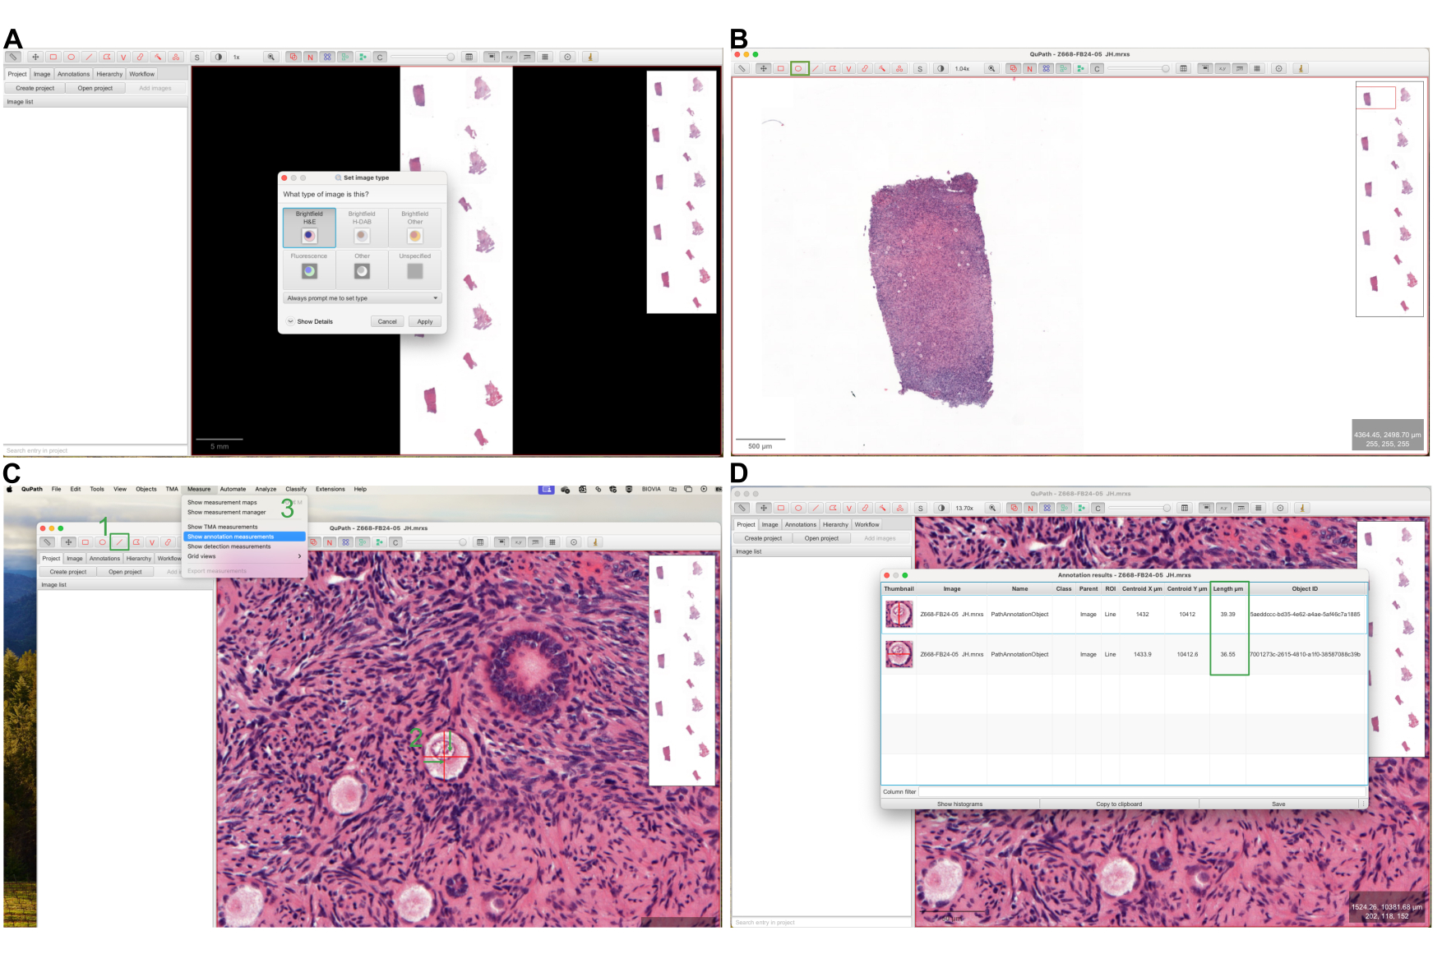Open the preferences gear icon in panel C

click(575, 542)
